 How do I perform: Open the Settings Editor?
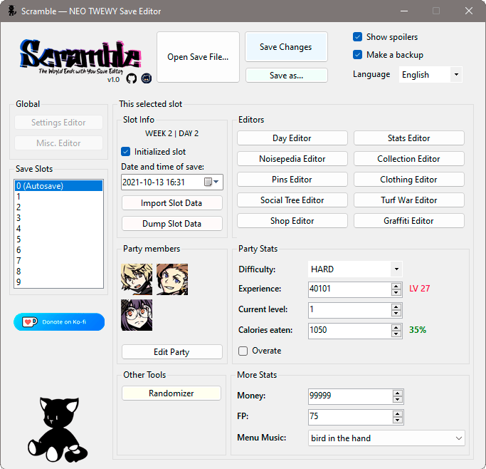pos(58,123)
